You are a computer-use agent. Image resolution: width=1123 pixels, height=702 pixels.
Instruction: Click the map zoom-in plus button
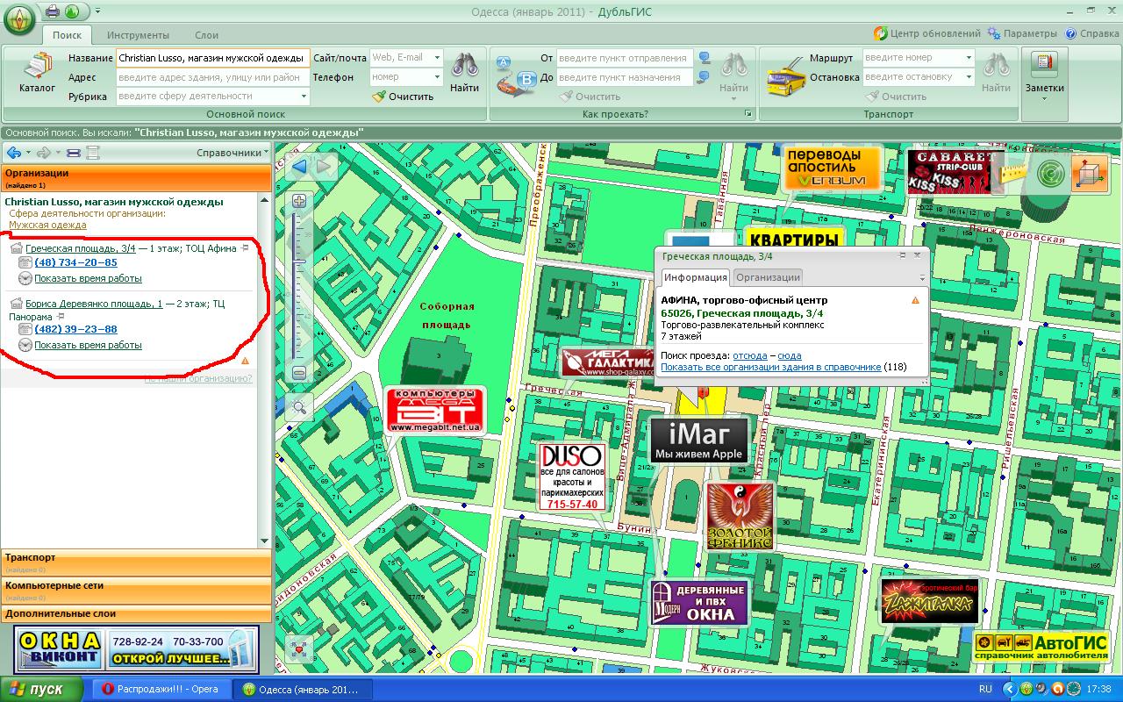tap(299, 201)
